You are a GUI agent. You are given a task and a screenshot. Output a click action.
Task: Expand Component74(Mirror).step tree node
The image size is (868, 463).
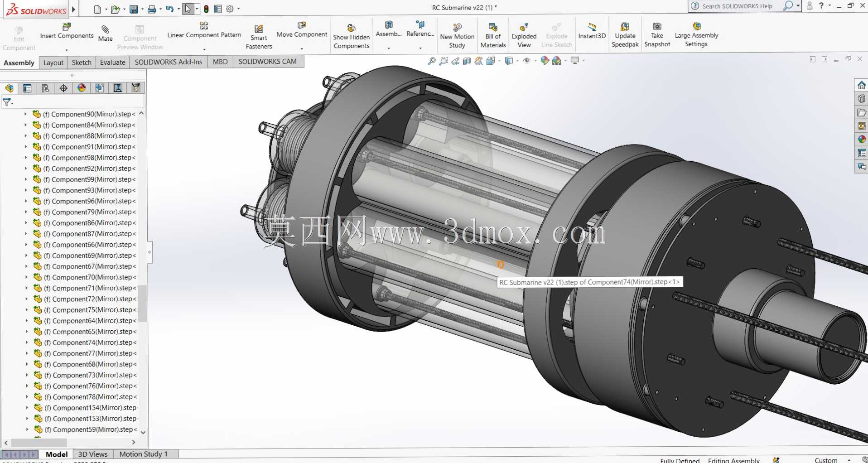pos(26,342)
